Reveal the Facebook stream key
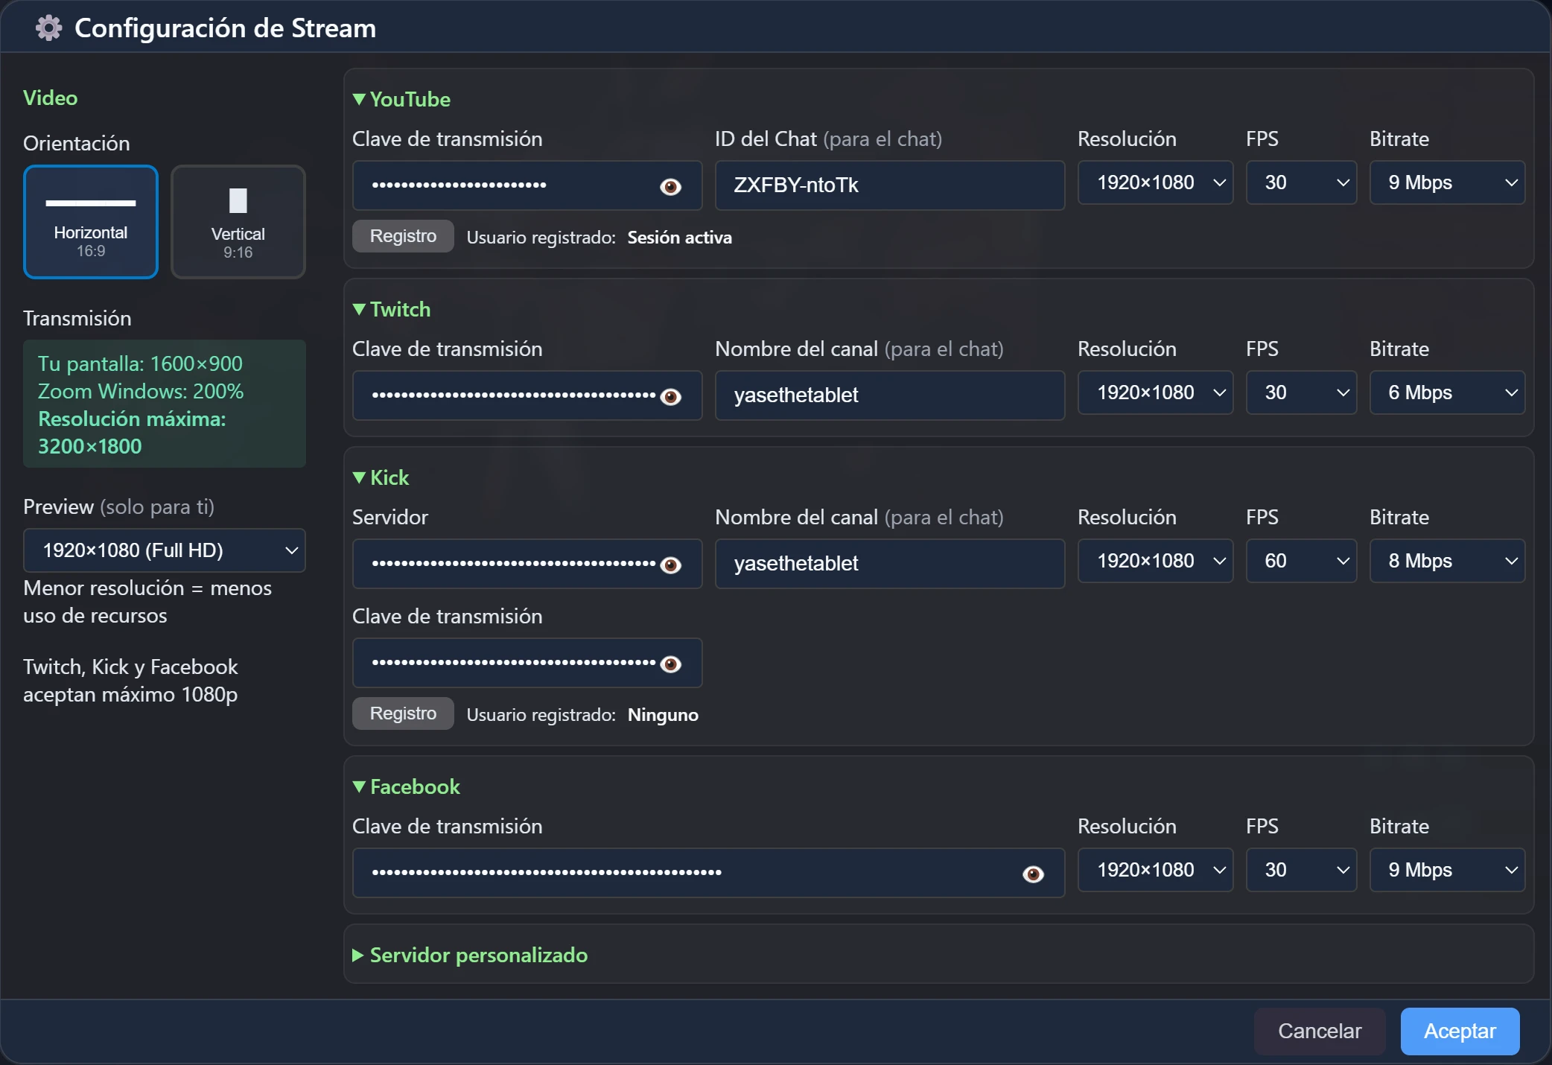This screenshot has width=1552, height=1065. tap(1032, 873)
